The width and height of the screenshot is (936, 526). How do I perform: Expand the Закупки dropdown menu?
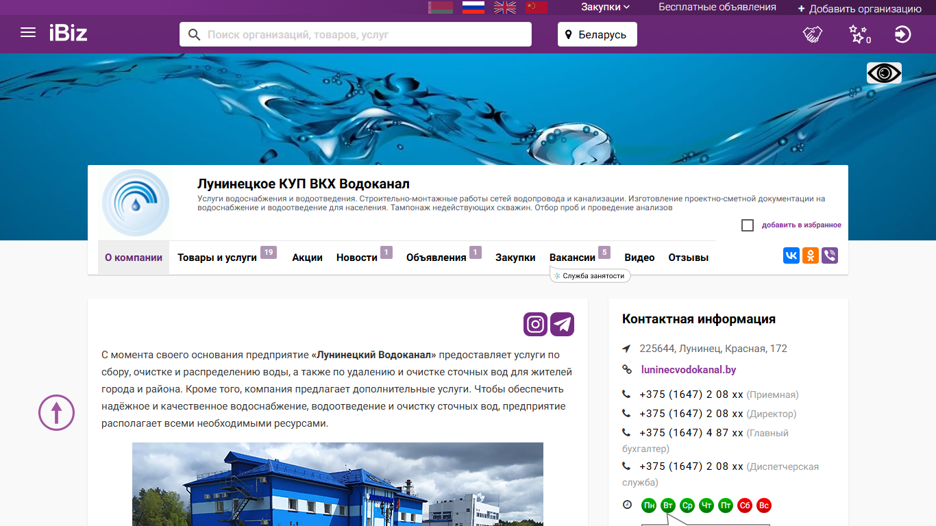606,8
